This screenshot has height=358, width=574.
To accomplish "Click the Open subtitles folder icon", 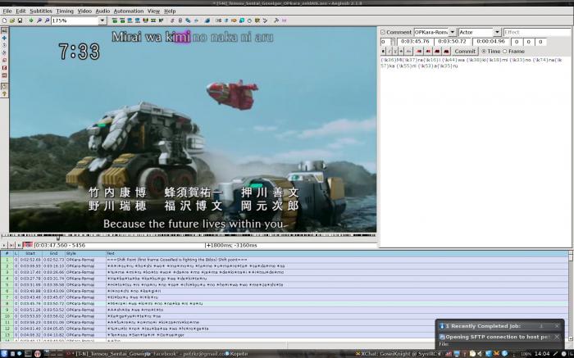I will point(12,20).
